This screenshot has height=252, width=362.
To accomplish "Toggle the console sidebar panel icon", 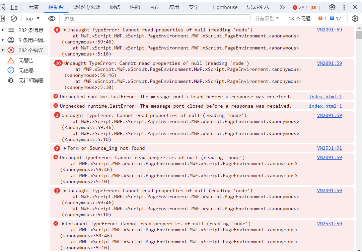I will point(3,19).
